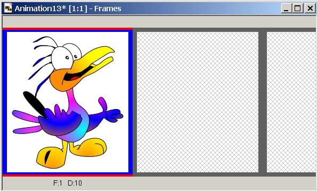Image resolution: width=318 pixels, height=192 pixels.
Task: Select the partially visible third frame
Action: click(291, 102)
